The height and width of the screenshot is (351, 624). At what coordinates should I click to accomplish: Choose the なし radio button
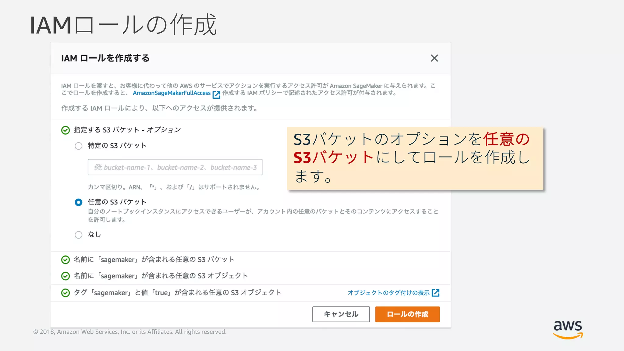(79, 235)
